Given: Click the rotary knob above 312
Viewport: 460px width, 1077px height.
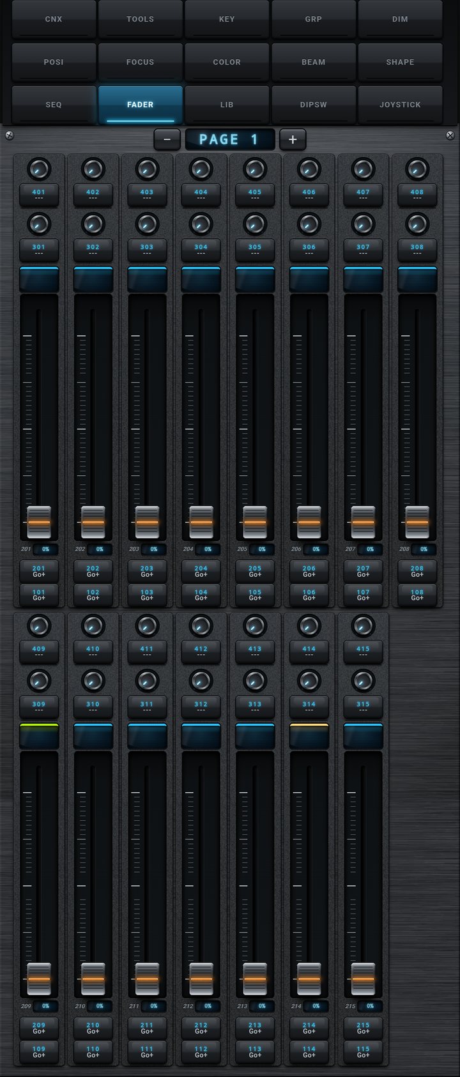Looking at the screenshot, I should click(201, 681).
